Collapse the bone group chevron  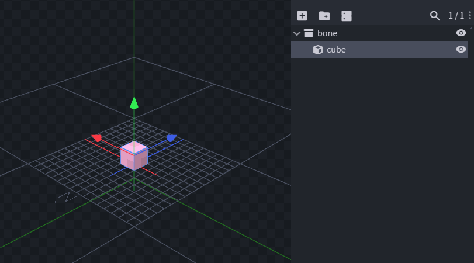297,33
